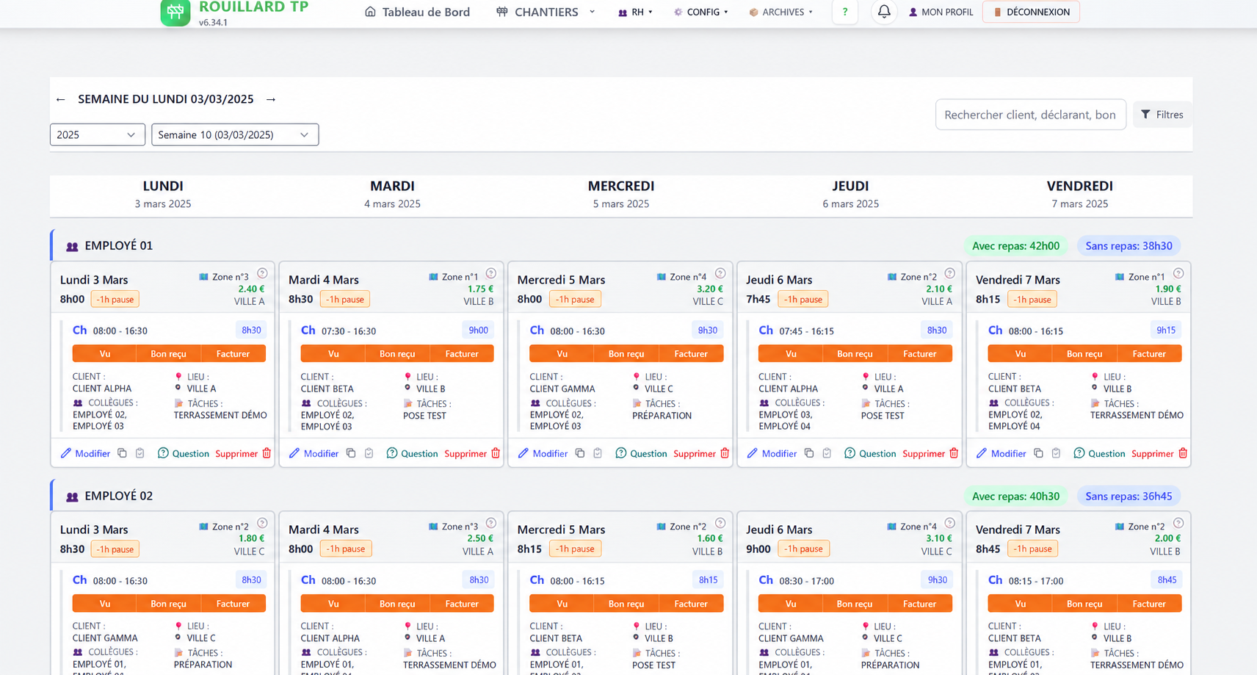Click Modifier on Employé 01's Lundi 3 Mars card
This screenshot has width=1257, height=675.
point(85,453)
